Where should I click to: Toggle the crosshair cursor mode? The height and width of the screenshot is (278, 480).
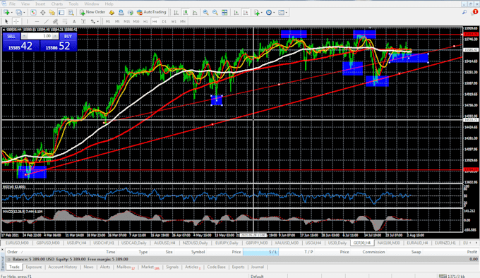tap(16, 21)
